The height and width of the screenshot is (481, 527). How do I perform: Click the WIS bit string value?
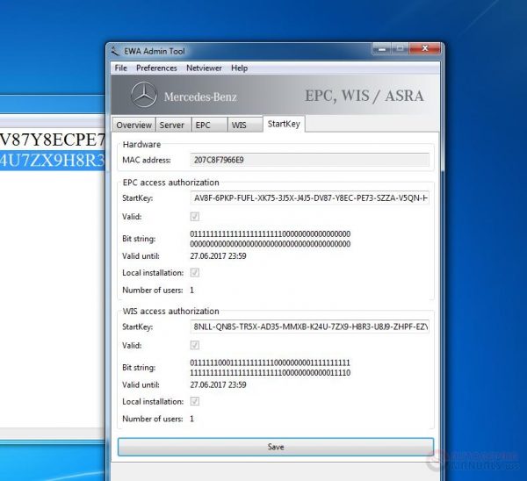tap(271, 368)
